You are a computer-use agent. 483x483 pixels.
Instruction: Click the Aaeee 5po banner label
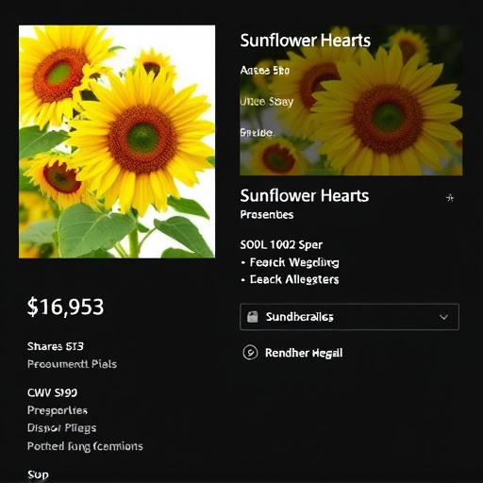pos(265,71)
